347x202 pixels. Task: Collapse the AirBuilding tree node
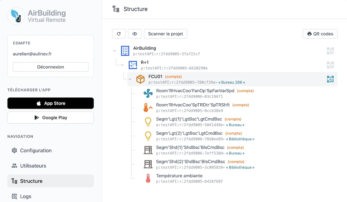(115, 51)
